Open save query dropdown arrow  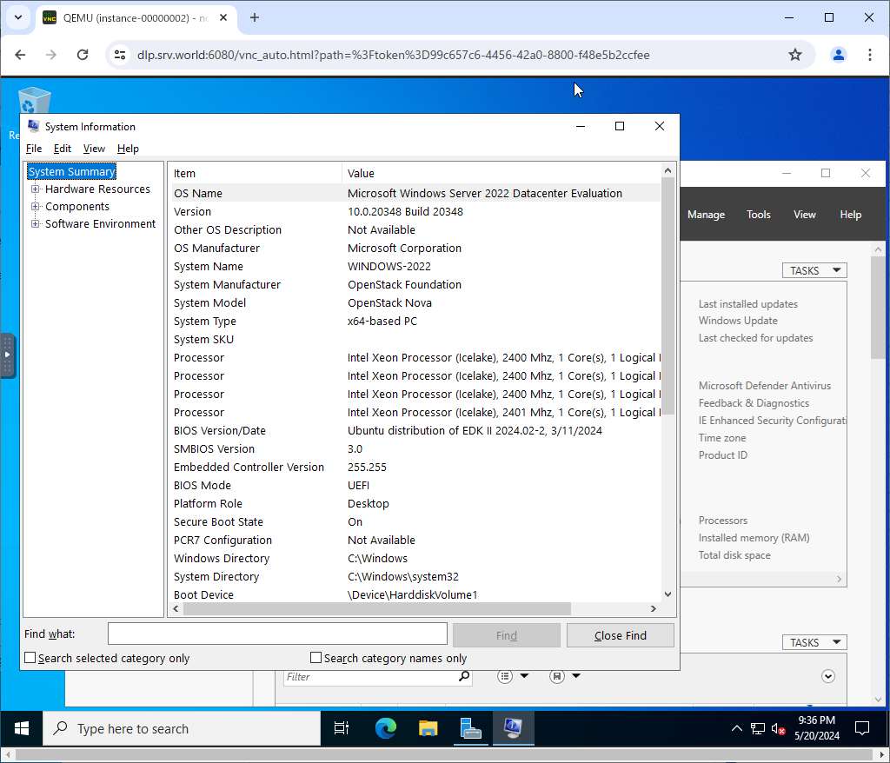(x=576, y=676)
